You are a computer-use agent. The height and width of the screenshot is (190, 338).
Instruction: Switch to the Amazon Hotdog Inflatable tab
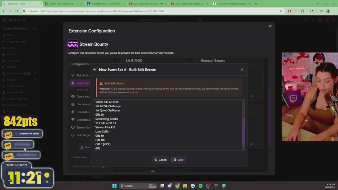click(x=231, y=4)
